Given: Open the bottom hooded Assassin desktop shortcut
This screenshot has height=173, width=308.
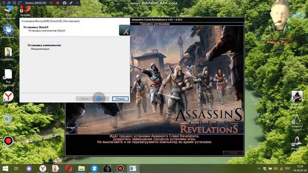Looking at the screenshot, I should tap(296, 143).
